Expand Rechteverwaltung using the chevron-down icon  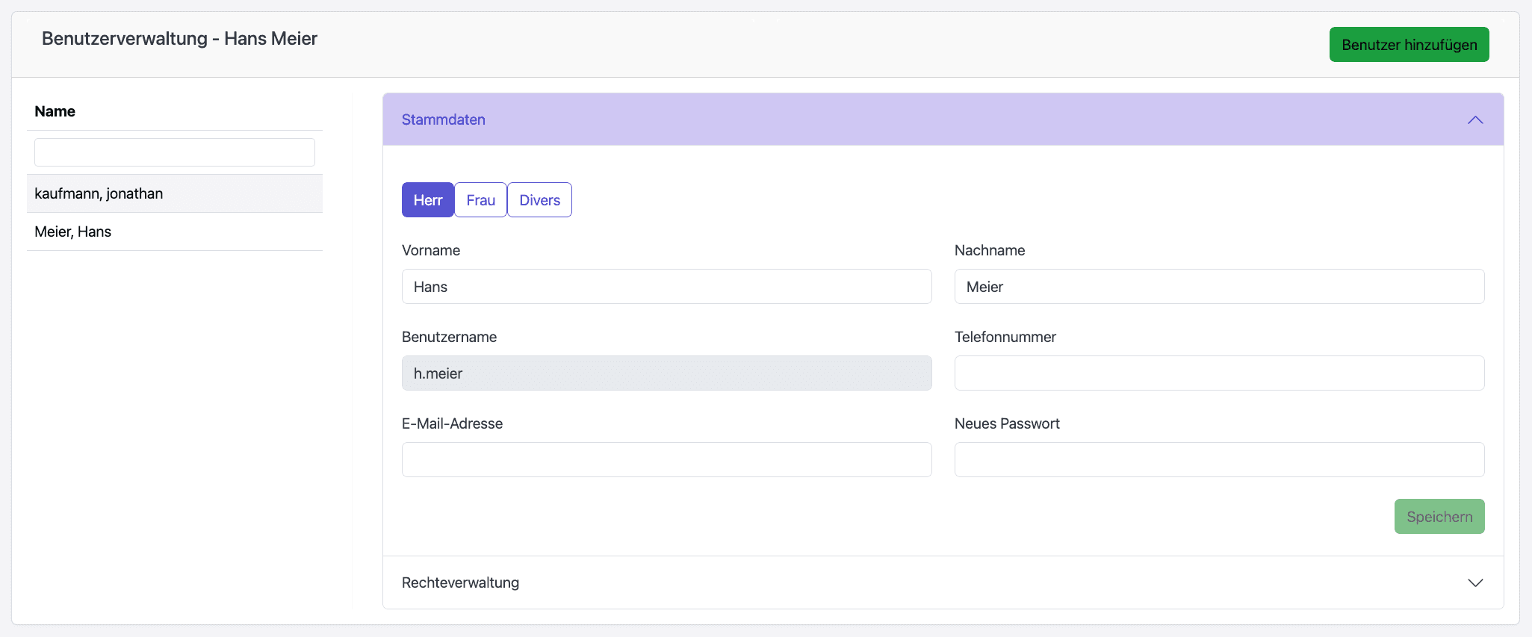1474,583
